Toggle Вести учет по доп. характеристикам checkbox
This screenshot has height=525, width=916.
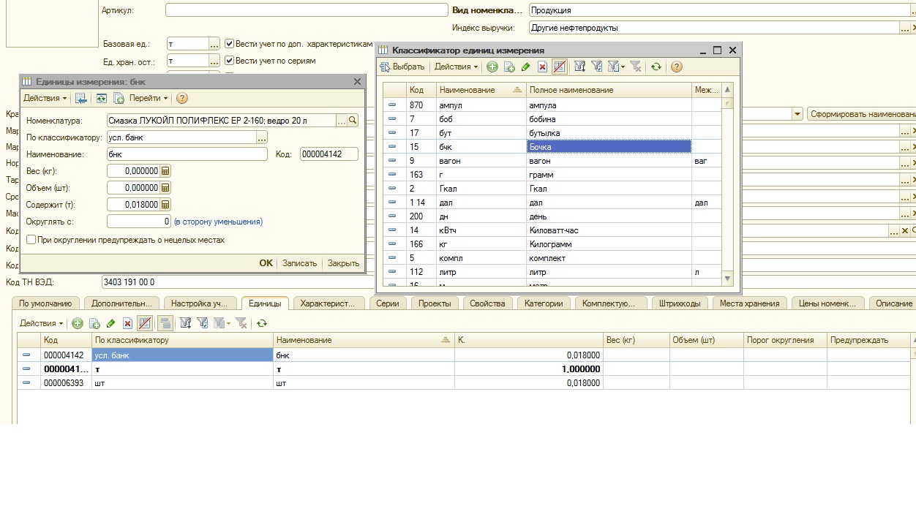(229, 44)
